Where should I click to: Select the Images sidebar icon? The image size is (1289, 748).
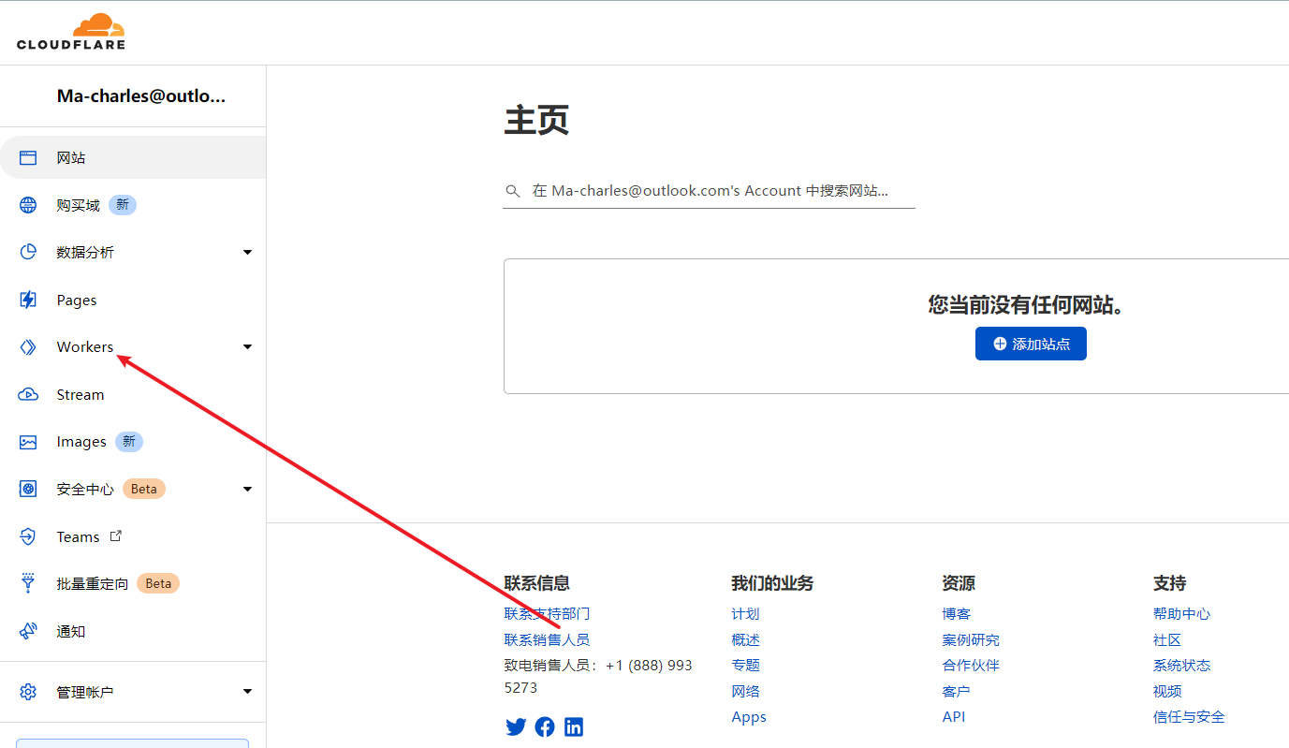28,441
